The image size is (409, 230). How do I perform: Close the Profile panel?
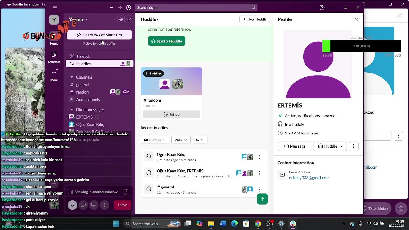[356, 19]
